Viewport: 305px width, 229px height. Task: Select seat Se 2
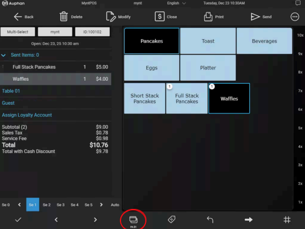[47, 205]
